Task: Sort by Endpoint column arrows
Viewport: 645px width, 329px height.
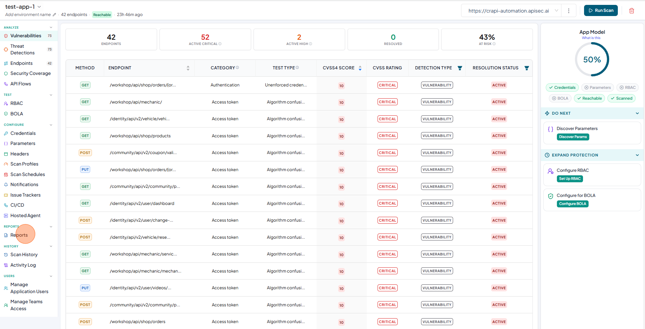Action: tap(188, 68)
